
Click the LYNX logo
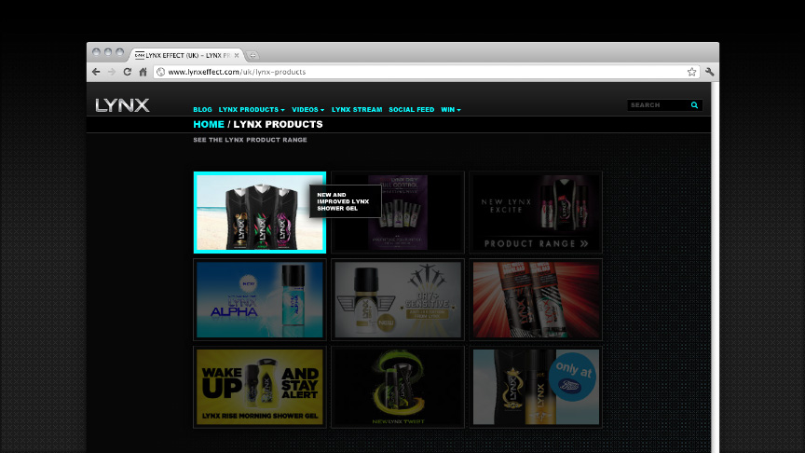click(x=122, y=105)
